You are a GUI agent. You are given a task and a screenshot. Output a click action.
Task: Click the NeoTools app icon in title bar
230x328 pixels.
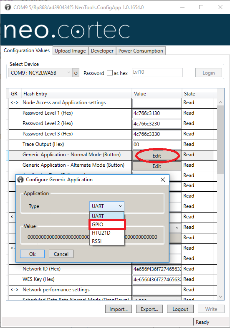[8, 8]
